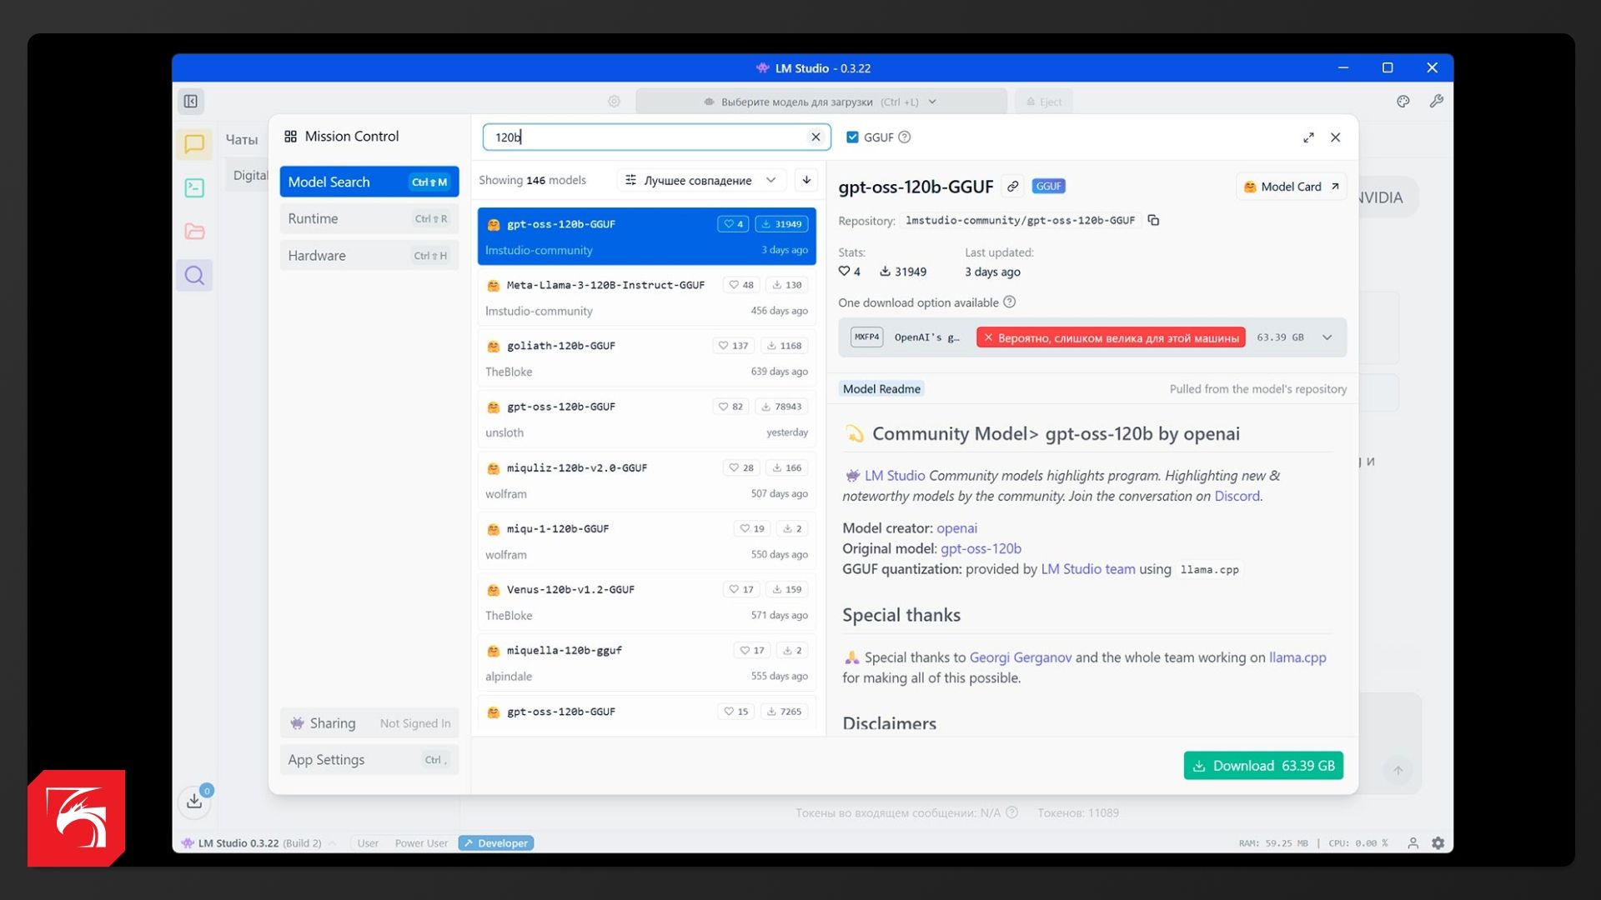Copy the repository name with copy icon
Viewport: 1601px width, 900px height.
pos(1153,221)
